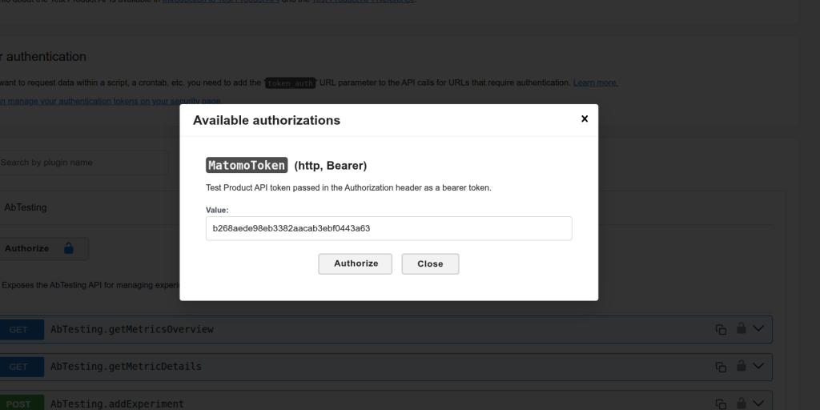Click lock icon on AbTesting.getMetricDetails row
Screen dimensions: 820x410
[x=741, y=365]
